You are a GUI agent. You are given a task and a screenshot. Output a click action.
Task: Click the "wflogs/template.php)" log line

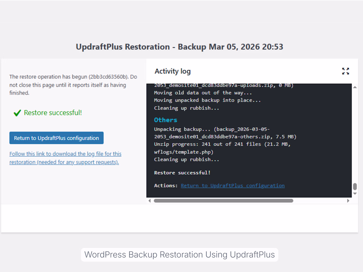[183, 152]
